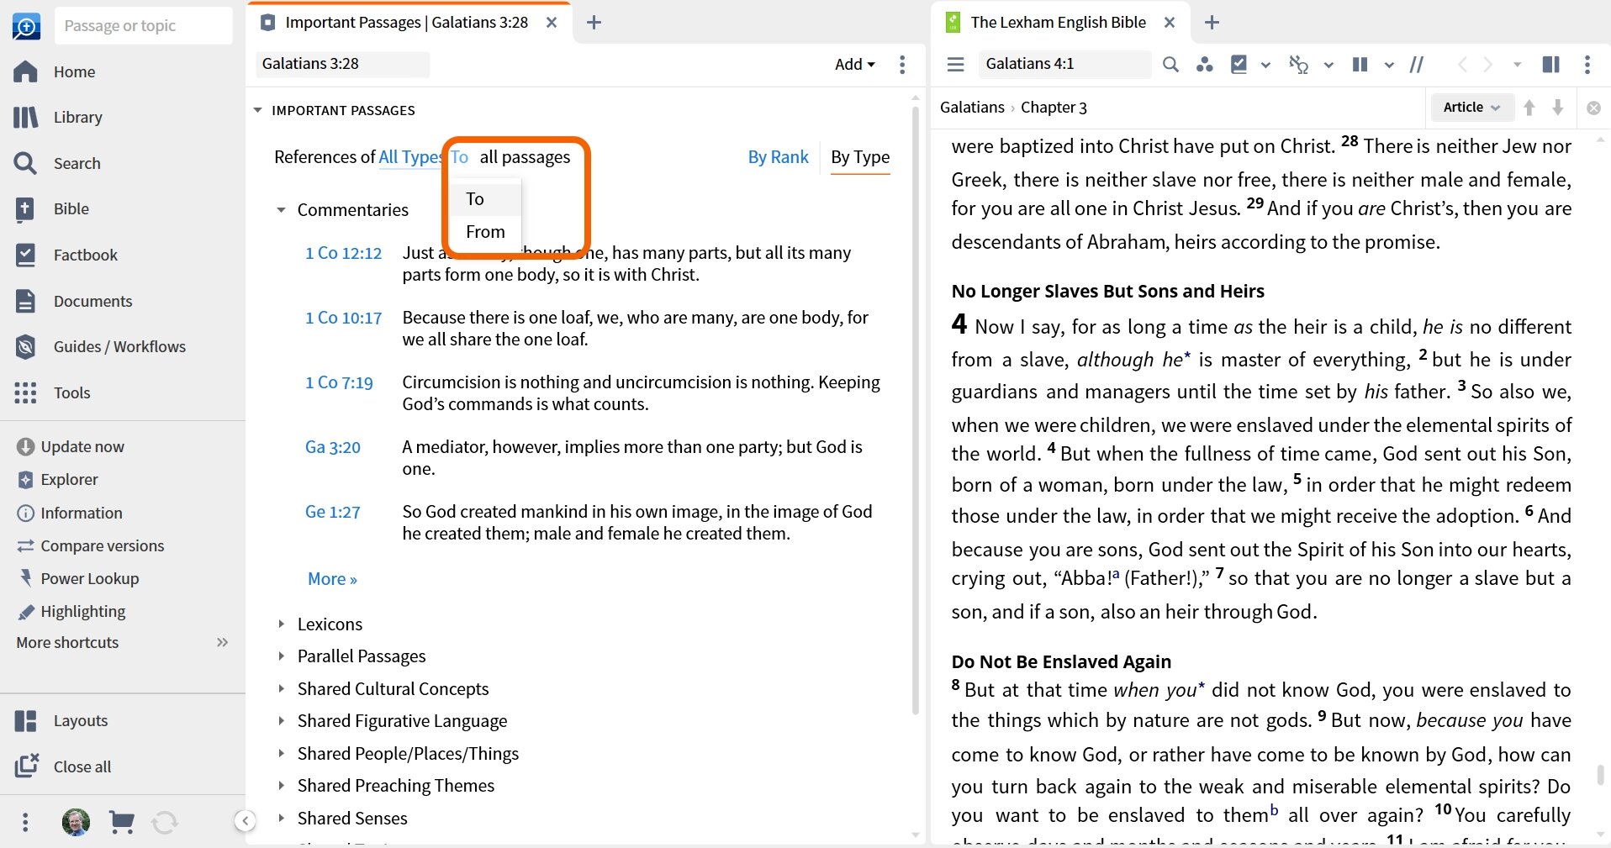Switch to the By Type view
The width and height of the screenshot is (1611, 848).
pyautogui.click(x=860, y=157)
